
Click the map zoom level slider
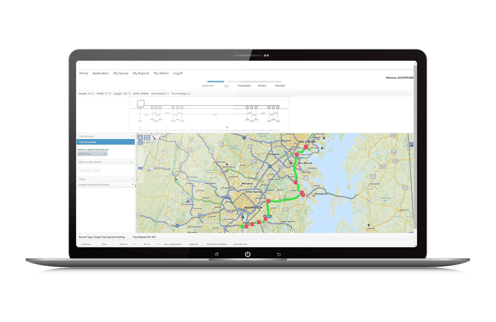point(140,168)
